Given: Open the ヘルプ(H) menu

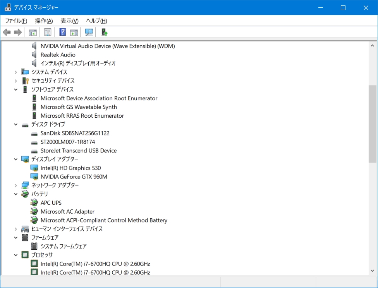Looking at the screenshot, I should coord(97,21).
